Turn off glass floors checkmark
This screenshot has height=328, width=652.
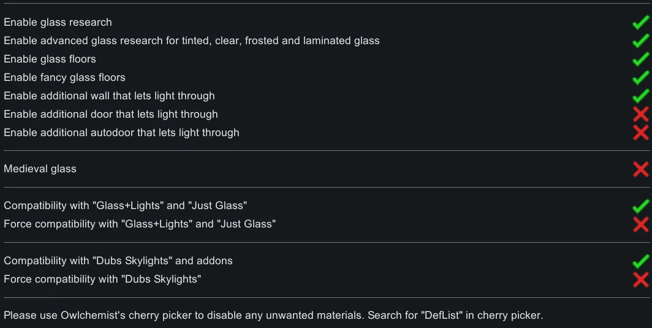(640, 59)
